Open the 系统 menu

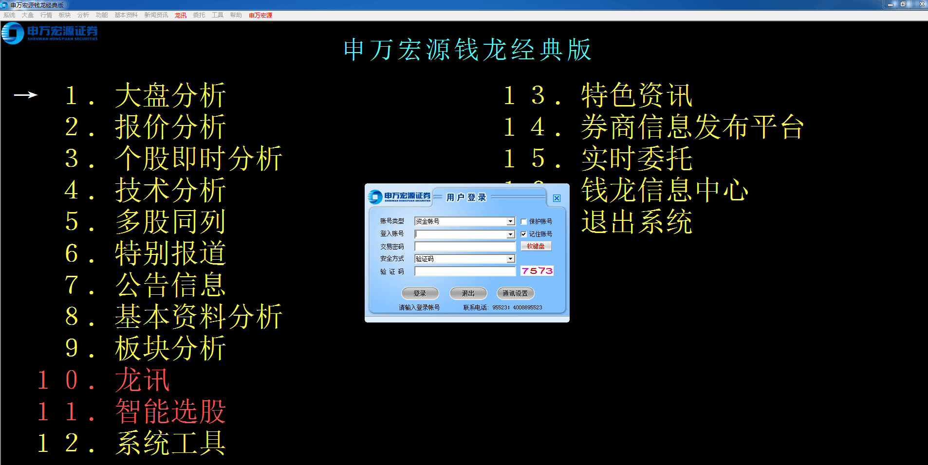[9, 15]
